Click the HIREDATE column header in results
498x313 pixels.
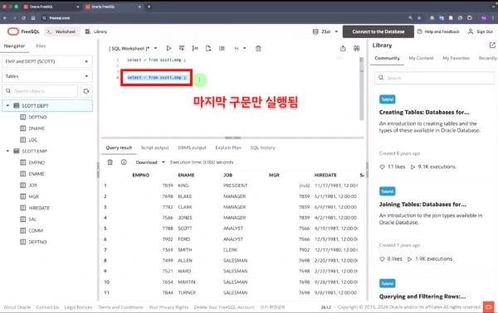[325, 175]
